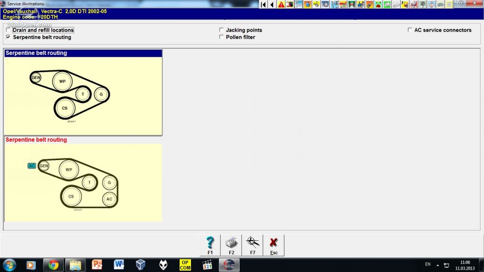The image size is (484, 272).
Task: Open the taskbar clock showing 11:06
Action: [x=465, y=265]
